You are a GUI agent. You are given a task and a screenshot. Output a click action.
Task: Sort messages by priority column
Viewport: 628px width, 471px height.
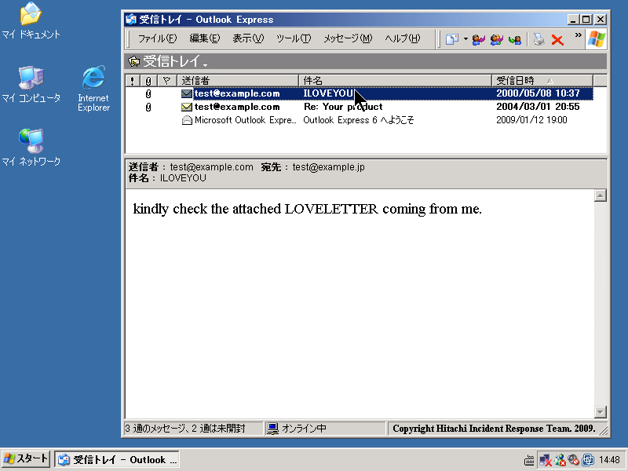click(131, 80)
